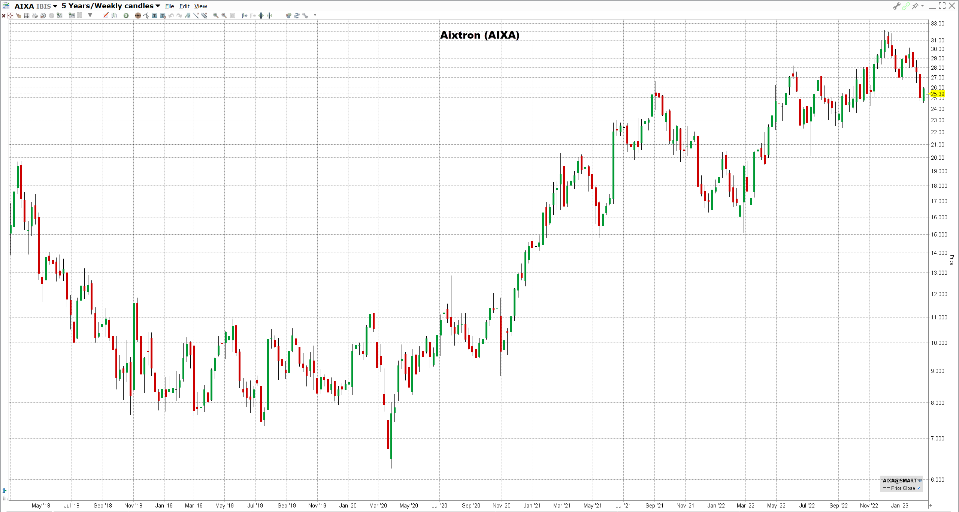Expand the small toolbar overflow arrow
The image size is (959, 512).
[315, 15]
